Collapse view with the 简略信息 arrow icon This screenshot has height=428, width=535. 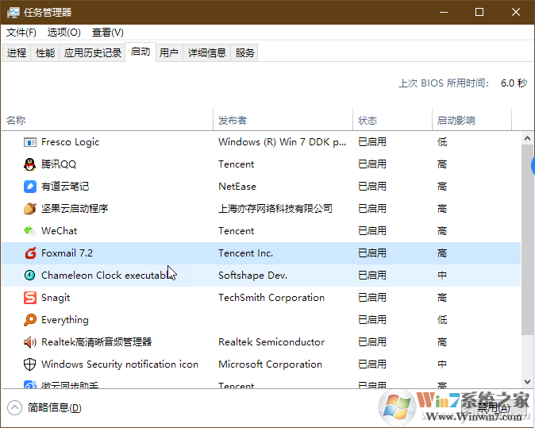click(x=14, y=407)
